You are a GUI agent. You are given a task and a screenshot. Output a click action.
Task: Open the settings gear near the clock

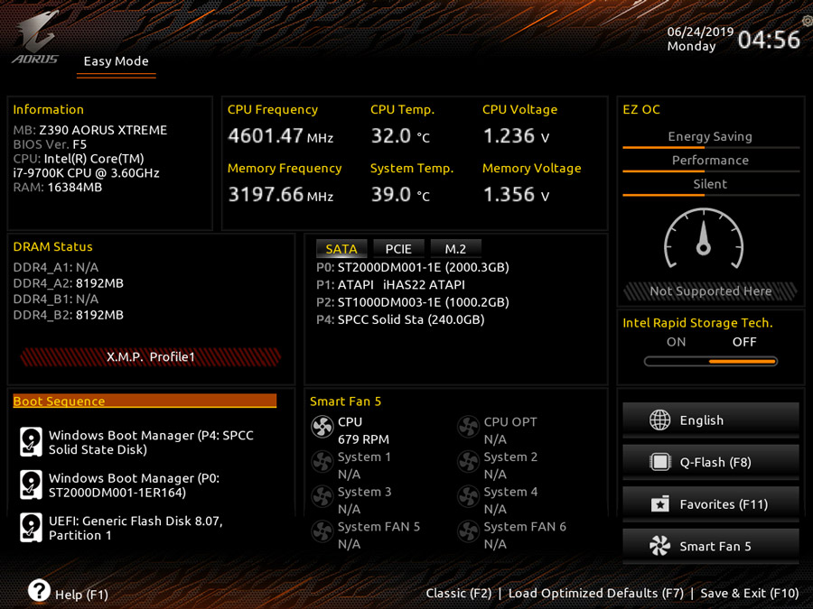808,21
